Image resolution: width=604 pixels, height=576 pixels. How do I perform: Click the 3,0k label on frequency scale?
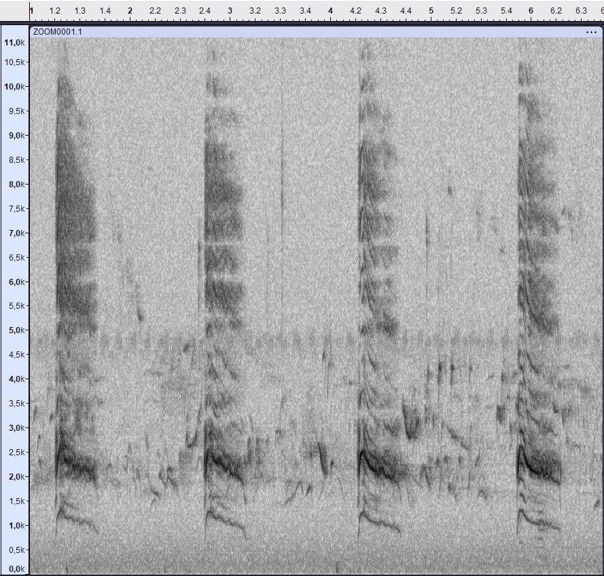pyautogui.click(x=17, y=428)
